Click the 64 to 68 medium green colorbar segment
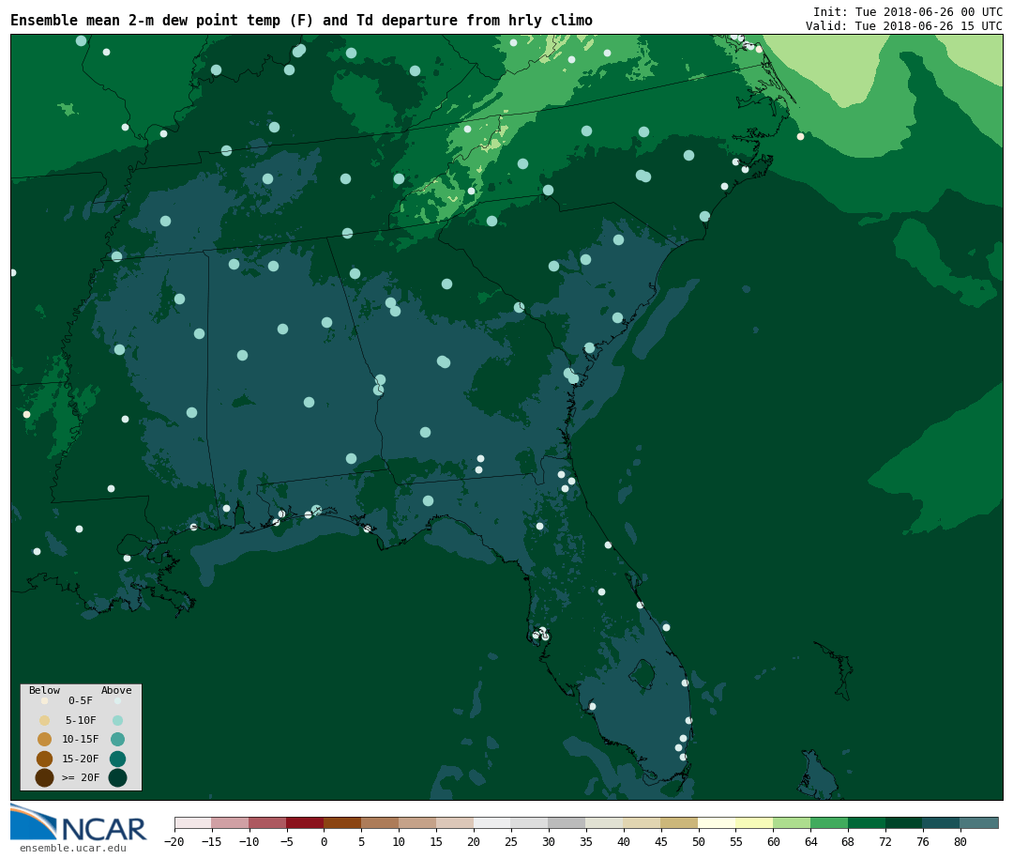Image resolution: width=1013 pixels, height=859 pixels. 830,822
